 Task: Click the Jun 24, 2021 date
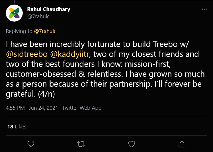coord(44,108)
